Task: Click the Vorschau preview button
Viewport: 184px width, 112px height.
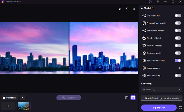Action: [x=69, y=98]
